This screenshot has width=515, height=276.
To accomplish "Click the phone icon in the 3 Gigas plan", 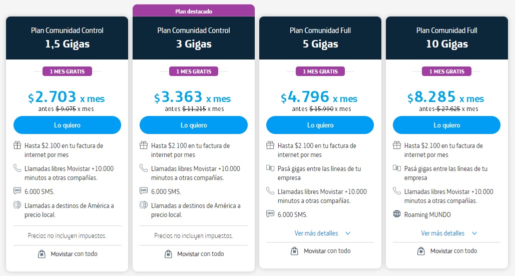I will pos(144,168).
